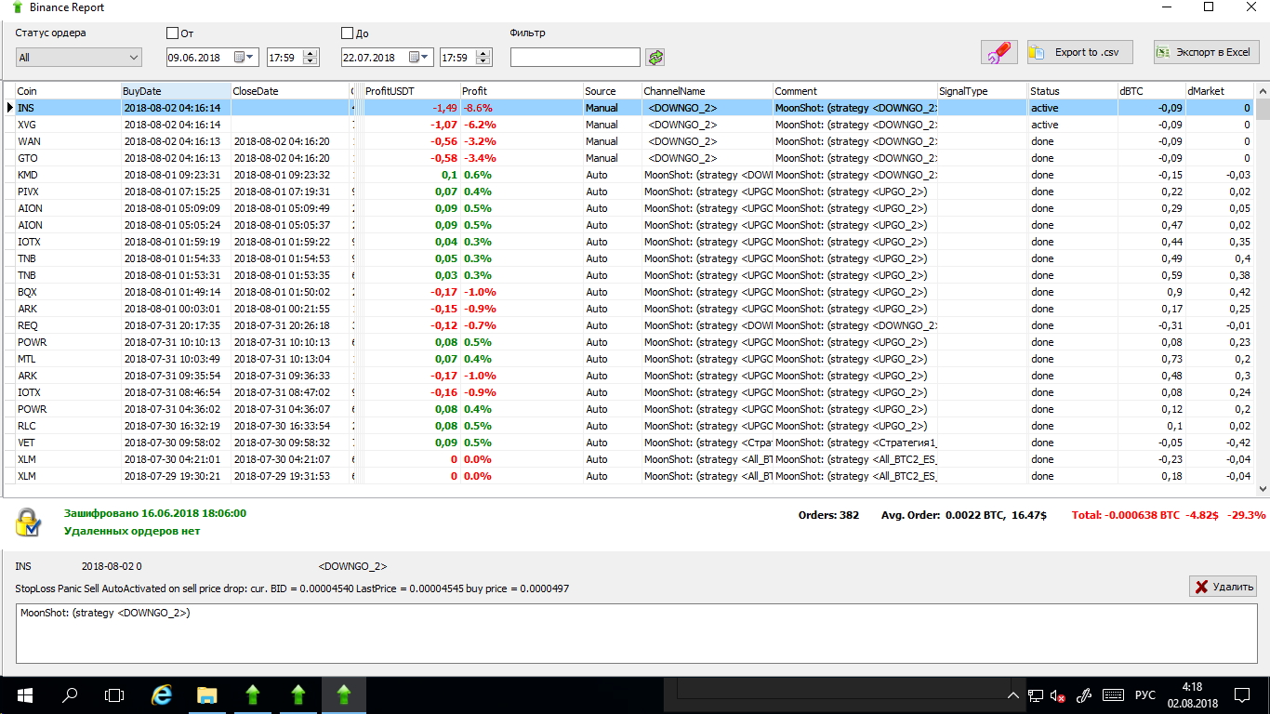The image size is (1270, 714).
Task: Sort the table by Coin column header
Action: (x=68, y=91)
